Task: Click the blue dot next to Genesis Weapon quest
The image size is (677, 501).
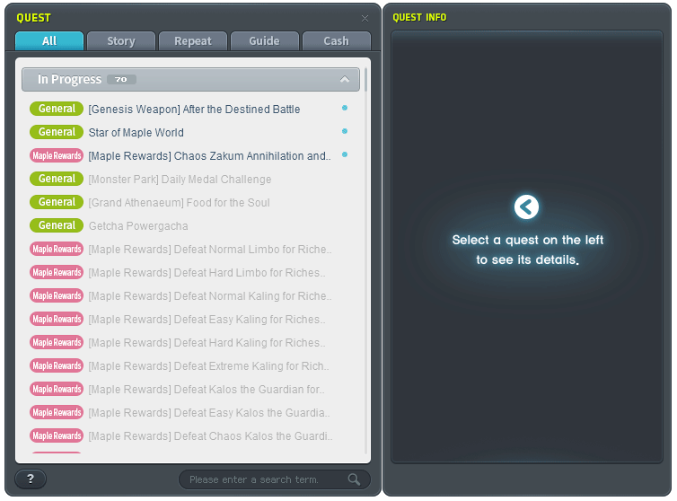Action: [345, 108]
